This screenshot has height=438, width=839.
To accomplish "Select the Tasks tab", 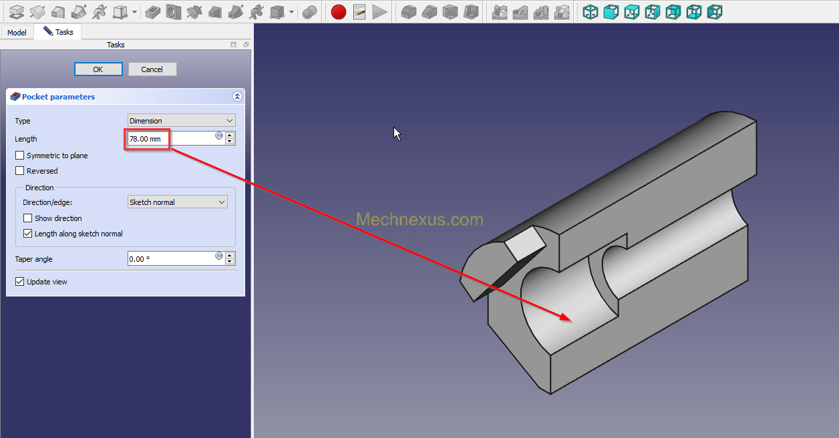I will tap(58, 32).
